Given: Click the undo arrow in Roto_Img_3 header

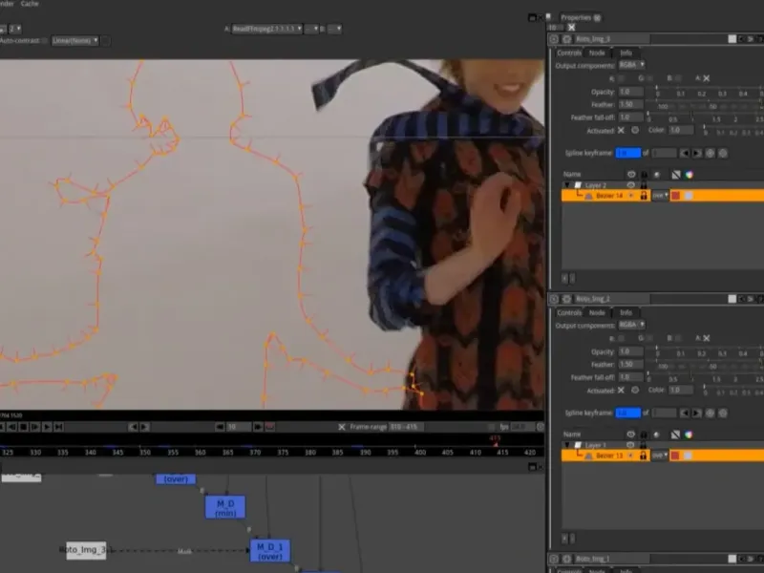Looking at the screenshot, I should 742,39.
